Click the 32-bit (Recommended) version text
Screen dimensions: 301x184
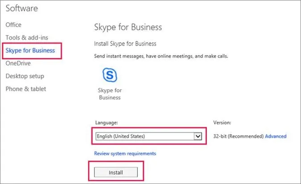point(239,136)
